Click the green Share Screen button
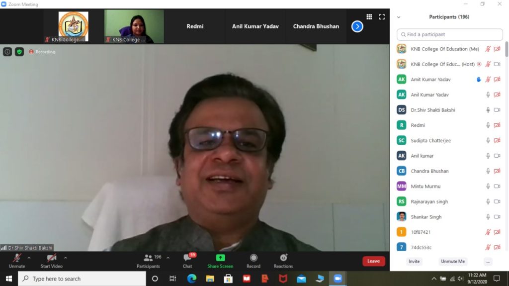Image resolution: width=509 pixels, height=286 pixels. pos(220,261)
